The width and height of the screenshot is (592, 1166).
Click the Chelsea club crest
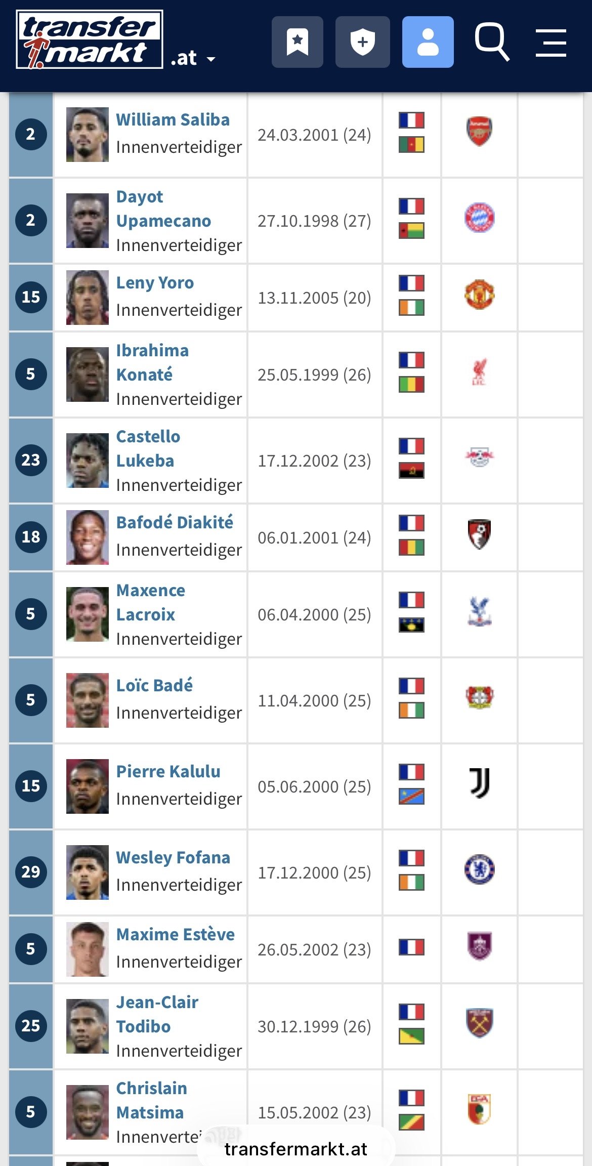[x=479, y=869]
